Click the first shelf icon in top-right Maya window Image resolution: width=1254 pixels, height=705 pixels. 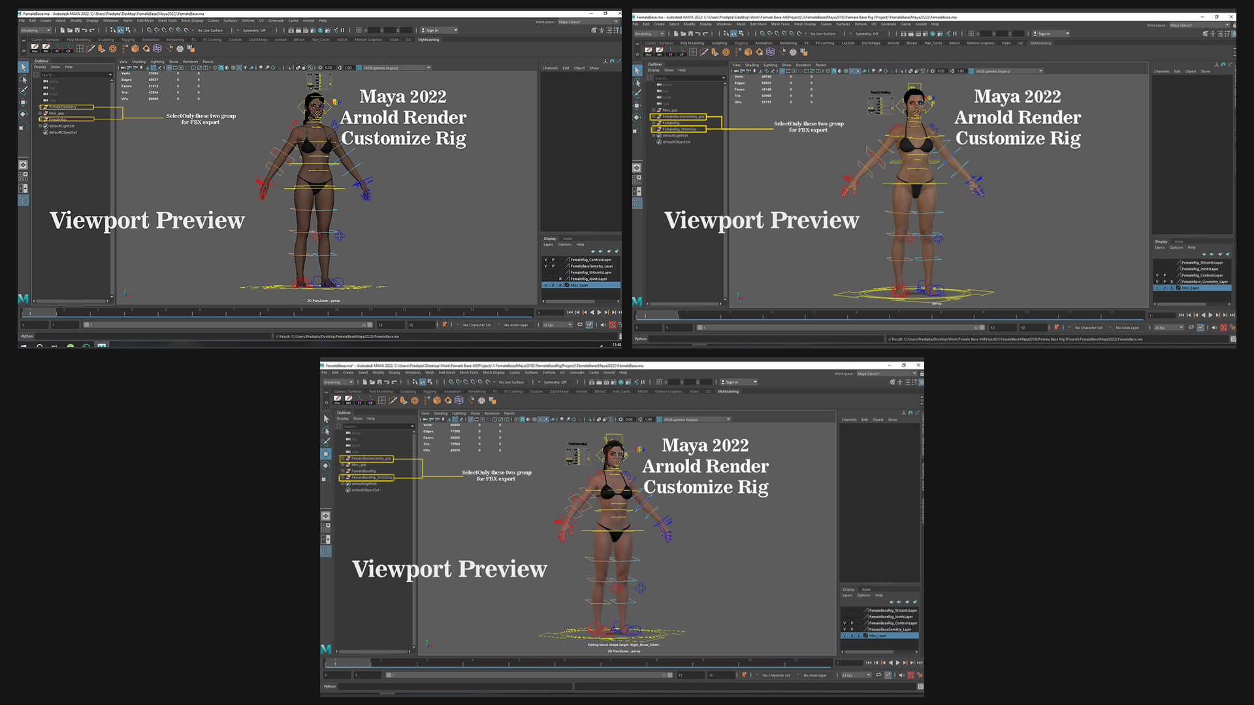click(649, 52)
